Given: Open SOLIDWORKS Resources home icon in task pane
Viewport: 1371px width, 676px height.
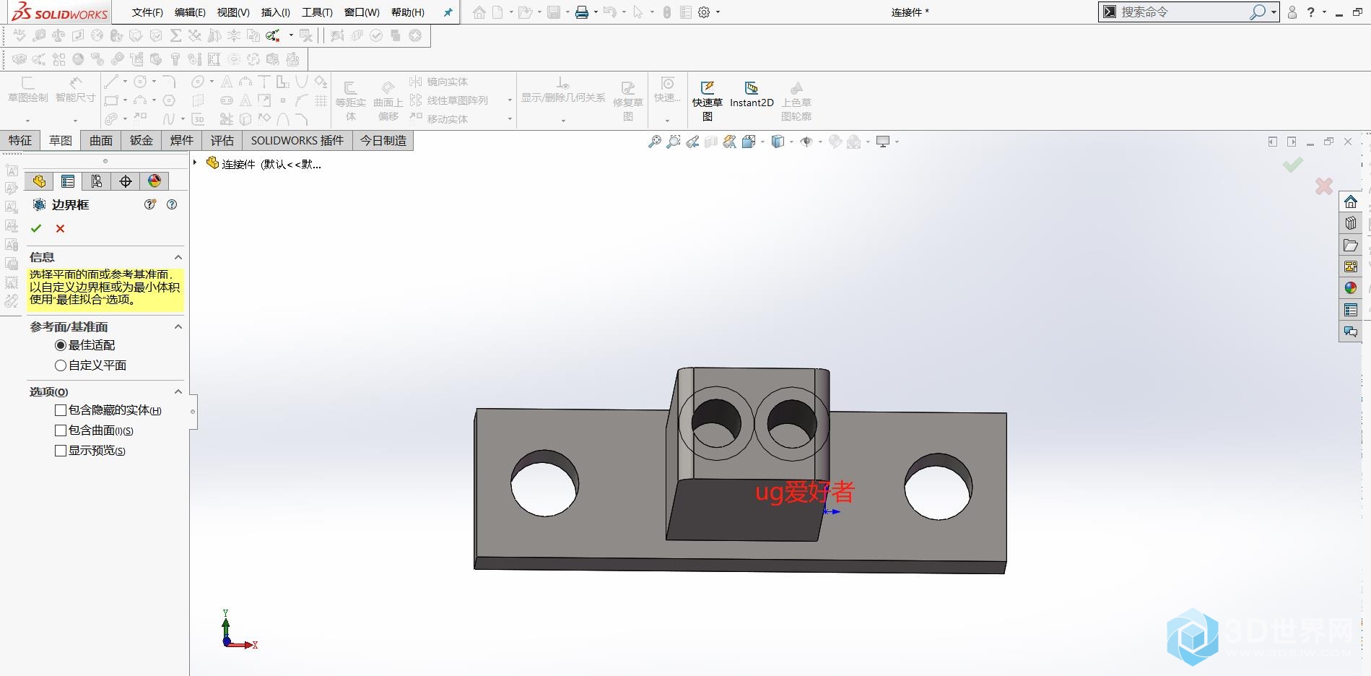Looking at the screenshot, I should 1351,201.
